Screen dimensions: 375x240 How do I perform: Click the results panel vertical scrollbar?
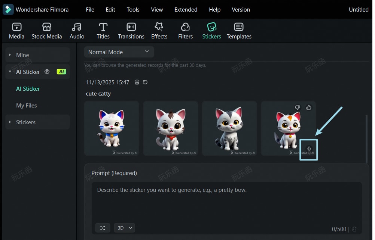tap(366, 139)
